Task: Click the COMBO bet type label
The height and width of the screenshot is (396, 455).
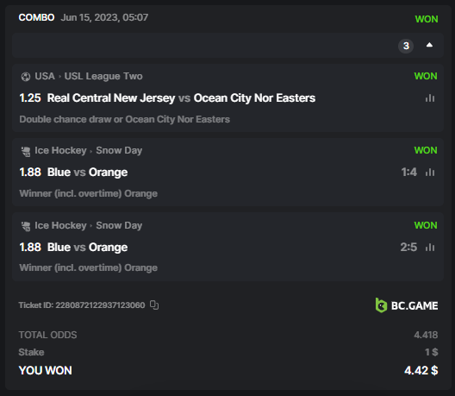Action: tap(36, 17)
